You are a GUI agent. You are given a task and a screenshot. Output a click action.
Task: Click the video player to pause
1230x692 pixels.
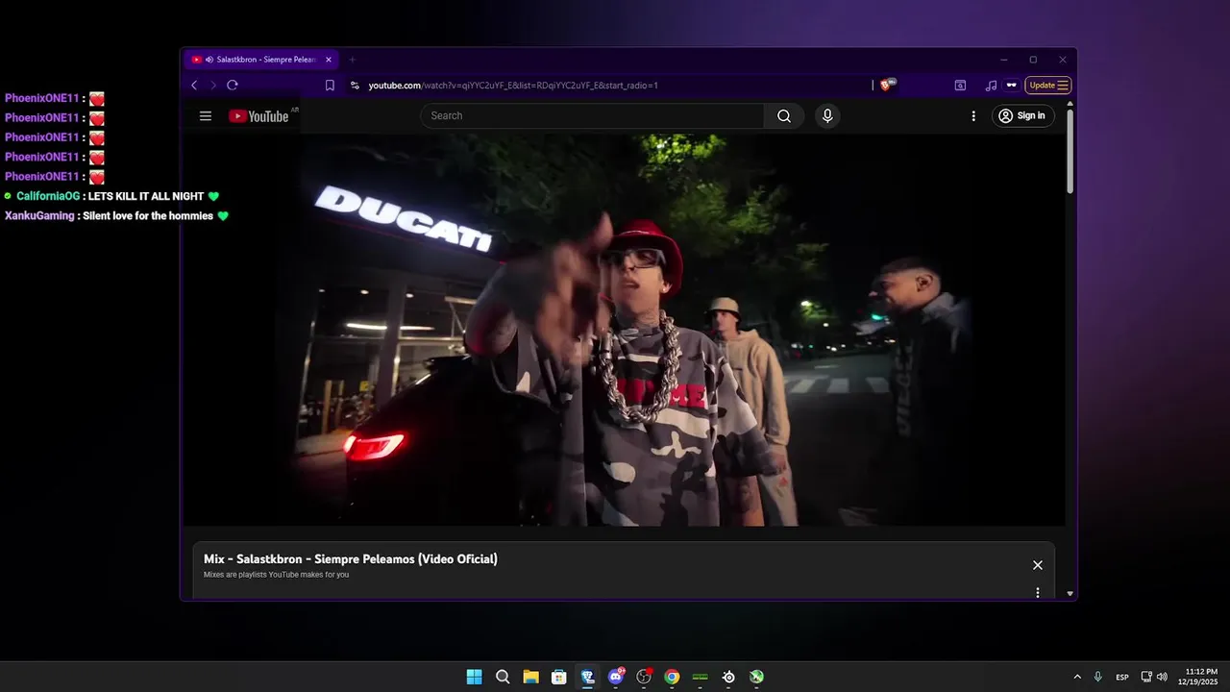pyautogui.click(x=624, y=330)
